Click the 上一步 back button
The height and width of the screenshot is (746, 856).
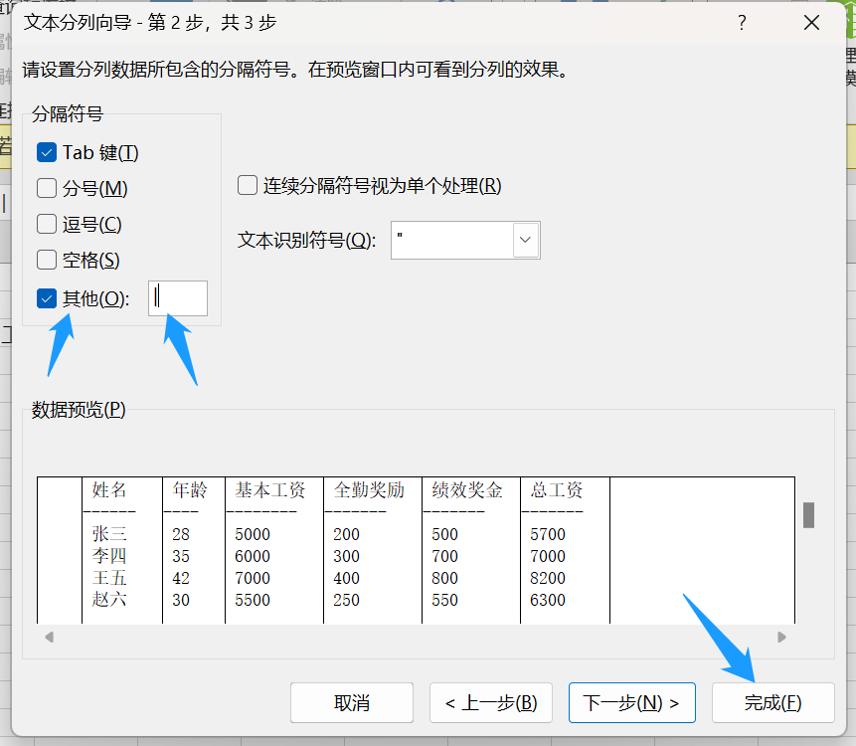(x=491, y=701)
